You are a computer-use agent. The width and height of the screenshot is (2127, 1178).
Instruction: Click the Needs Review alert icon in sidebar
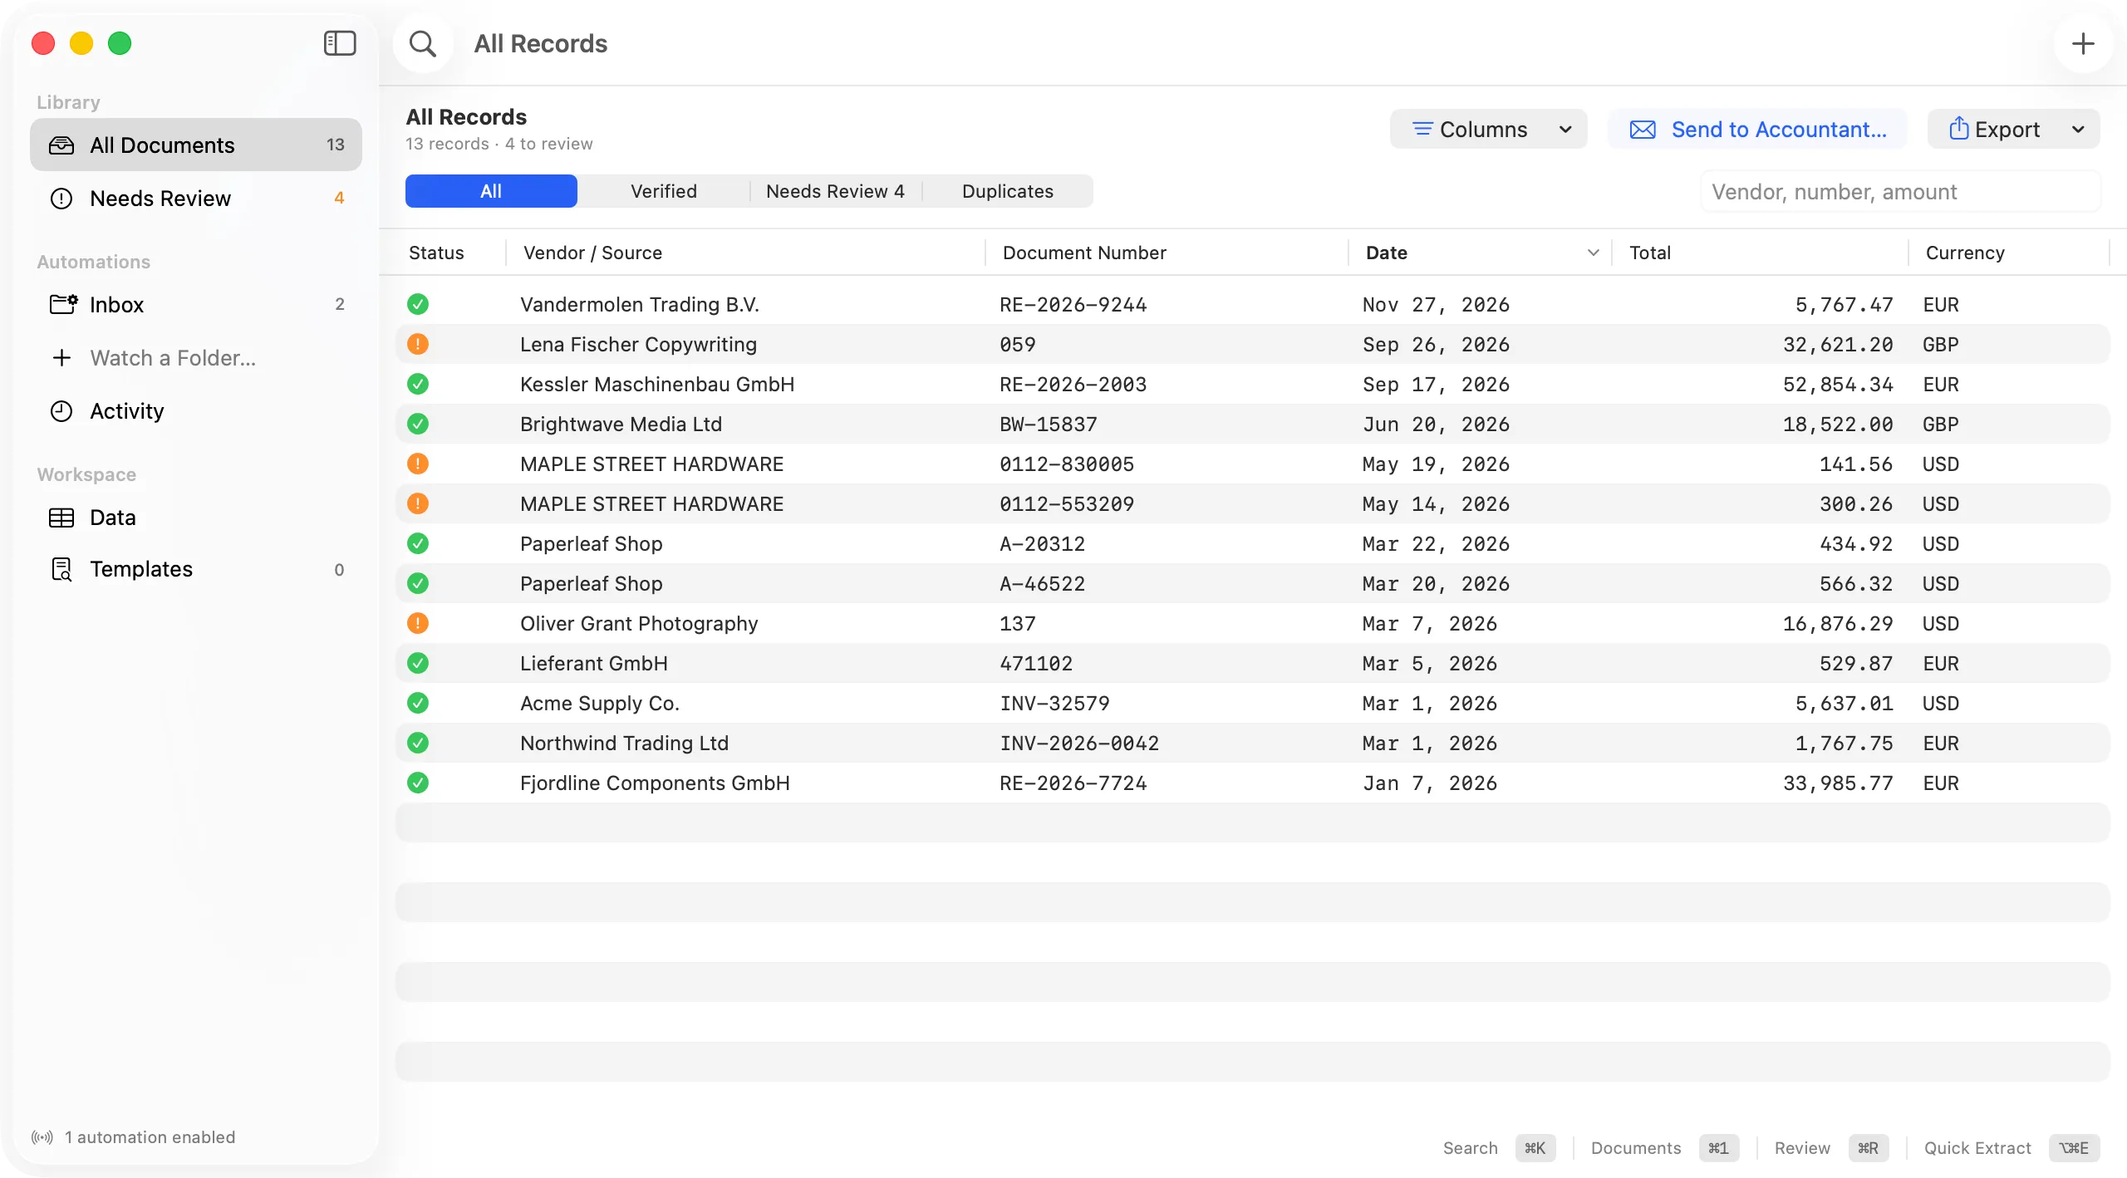(x=61, y=199)
